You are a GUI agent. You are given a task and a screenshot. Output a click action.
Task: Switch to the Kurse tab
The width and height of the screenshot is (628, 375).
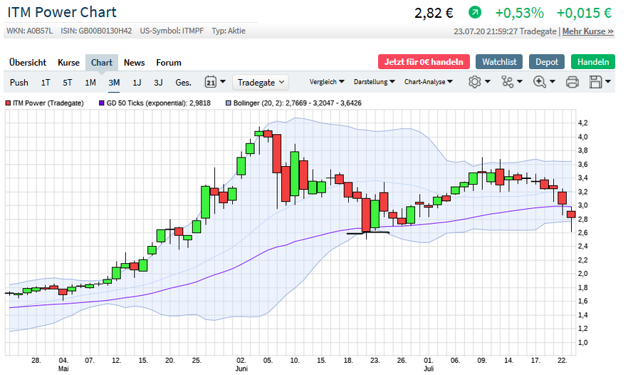point(68,62)
